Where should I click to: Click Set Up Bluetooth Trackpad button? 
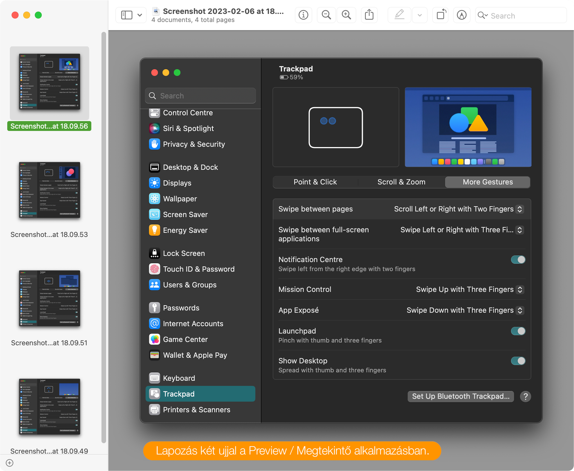(x=461, y=396)
